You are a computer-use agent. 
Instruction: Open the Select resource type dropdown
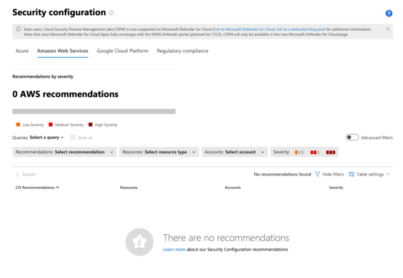pos(159,152)
